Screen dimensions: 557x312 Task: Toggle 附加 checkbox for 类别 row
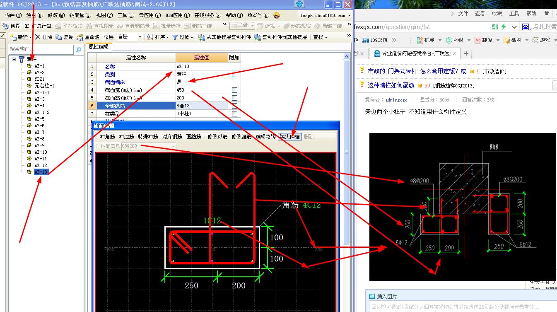[x=234, y=75]
